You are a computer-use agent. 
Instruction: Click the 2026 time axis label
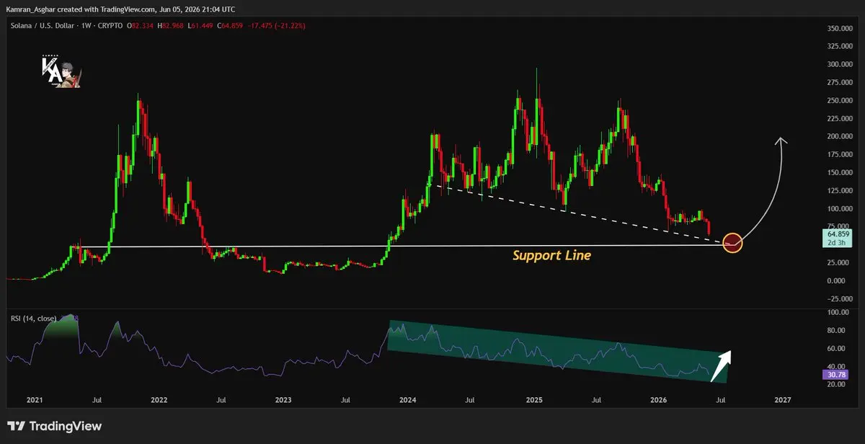658,399
